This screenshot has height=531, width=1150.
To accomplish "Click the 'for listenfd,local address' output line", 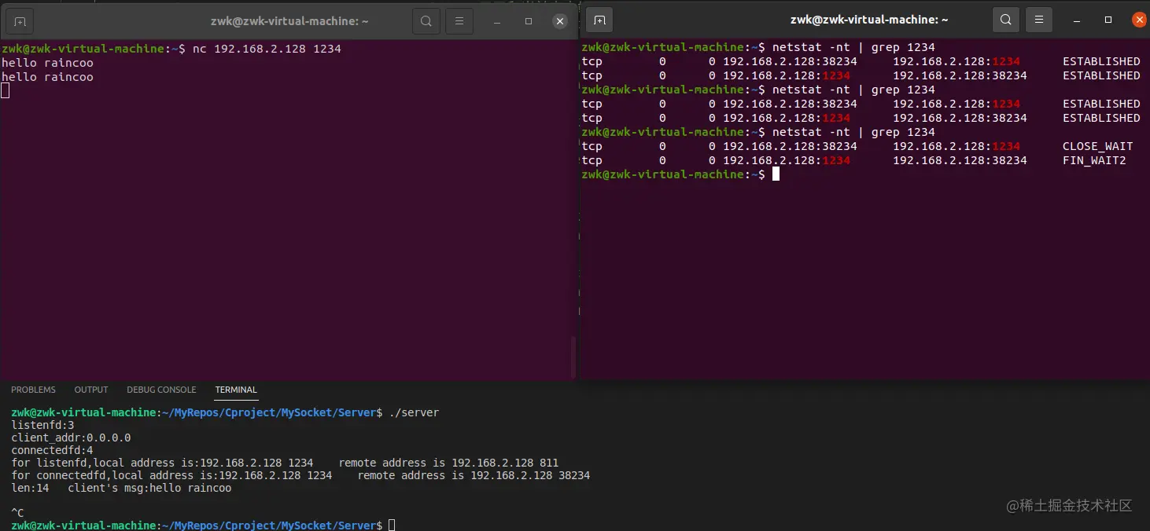I will (285, 463).
